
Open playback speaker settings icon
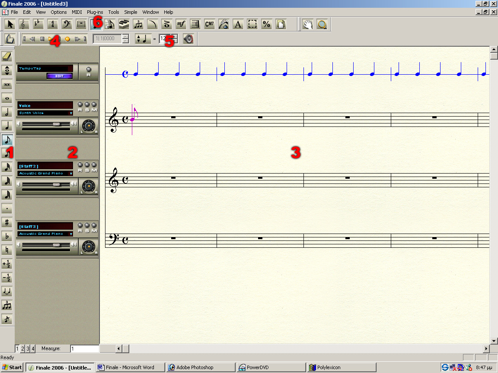(188, 39)
